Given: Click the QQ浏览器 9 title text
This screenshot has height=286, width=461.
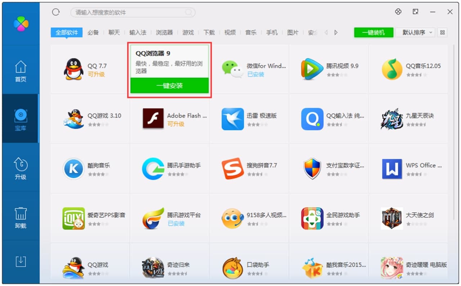Looking at the screenshot, I should [153, 53].
